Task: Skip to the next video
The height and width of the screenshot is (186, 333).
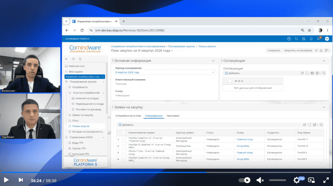Action: point(20,180)
